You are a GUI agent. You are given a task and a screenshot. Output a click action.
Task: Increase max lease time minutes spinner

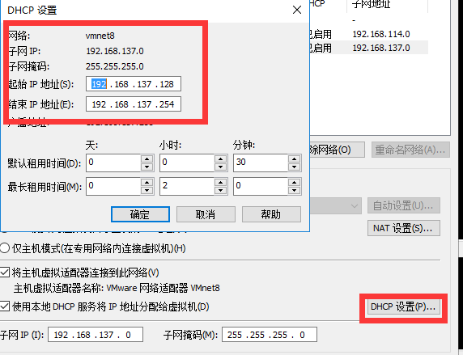coord(294,183)
